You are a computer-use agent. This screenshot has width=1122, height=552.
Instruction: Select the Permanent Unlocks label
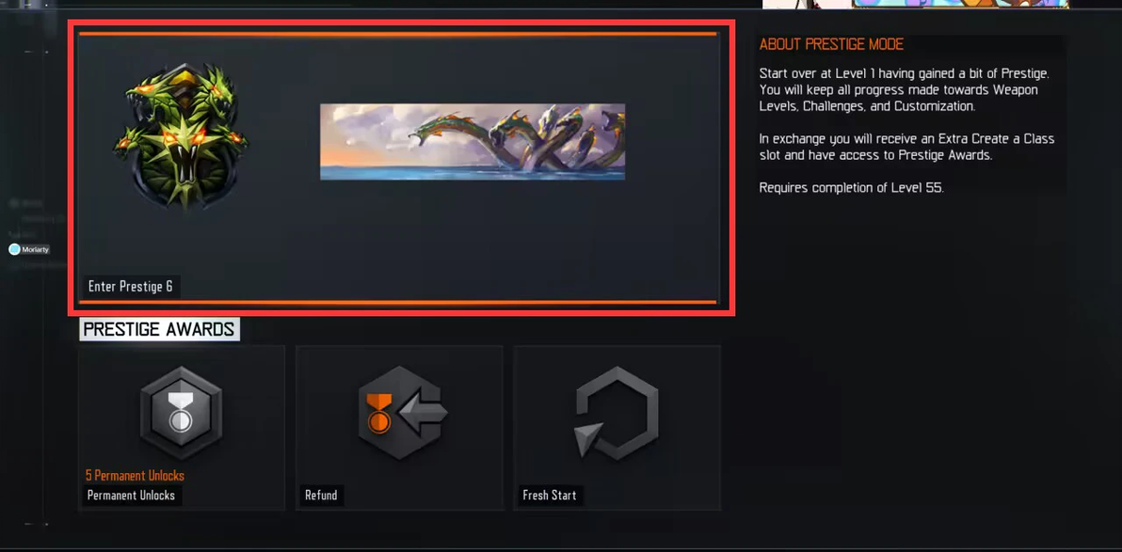[131, 495]
